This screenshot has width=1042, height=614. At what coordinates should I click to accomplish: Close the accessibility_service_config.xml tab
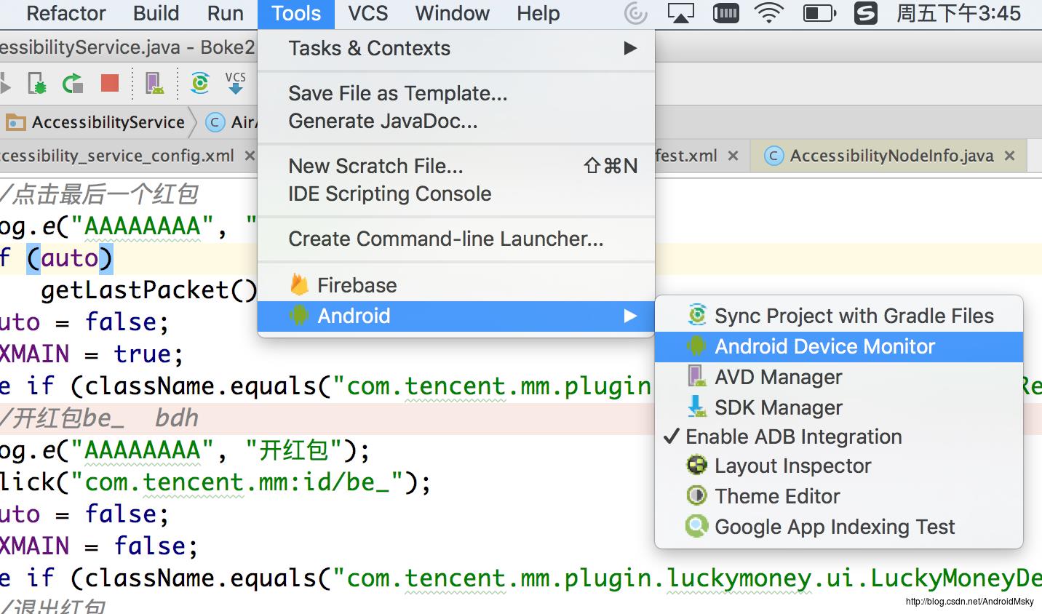pos(250,156)
